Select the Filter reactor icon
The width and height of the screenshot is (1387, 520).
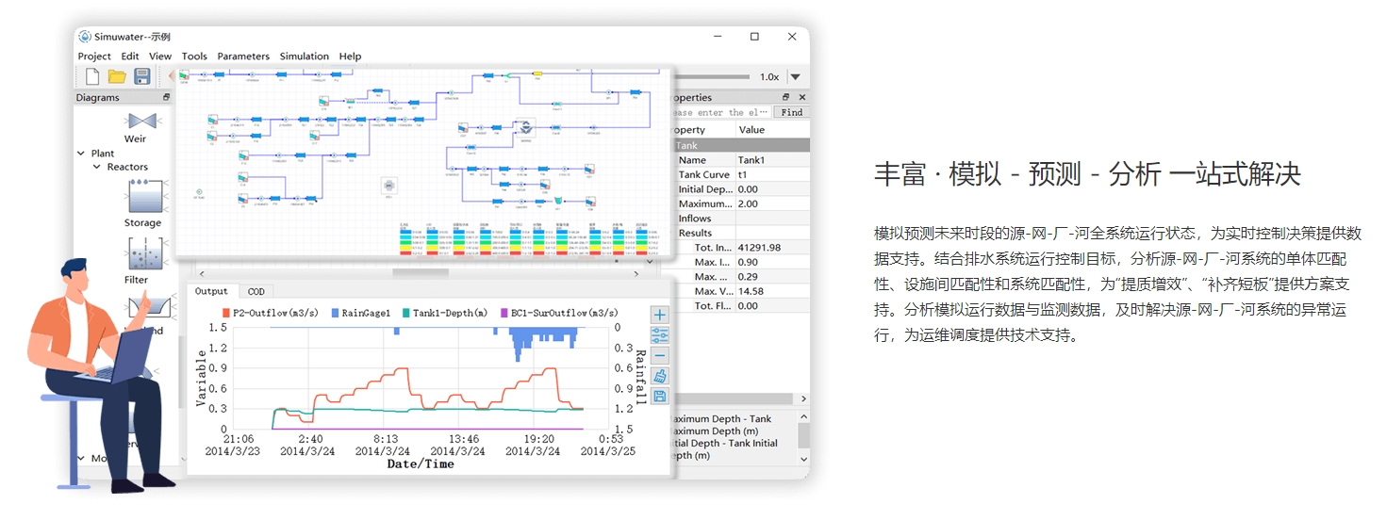point(141,254)
